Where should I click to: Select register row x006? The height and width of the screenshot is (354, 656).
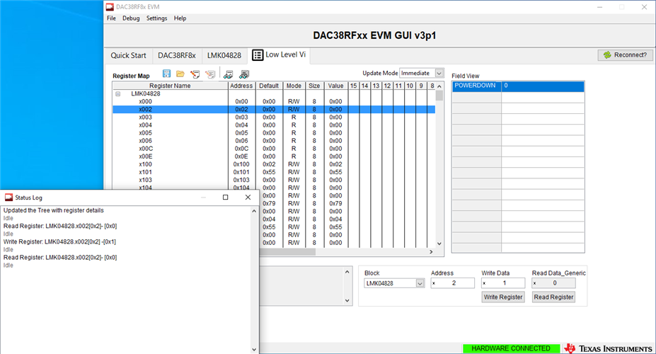click(x=274, y=141)
